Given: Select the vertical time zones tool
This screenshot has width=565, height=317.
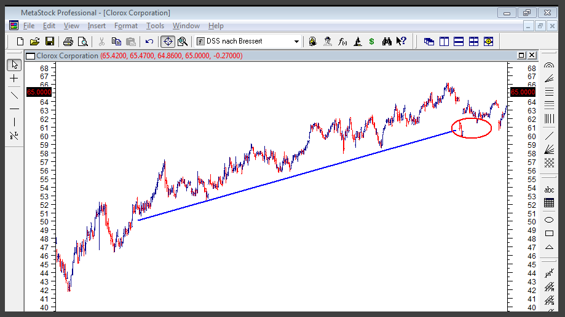Looking at the screenshot, I should [x=549, y=118].
